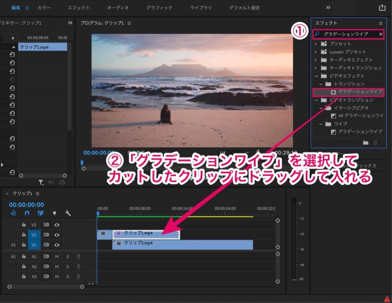Select グラデーションワイプ under ビデオエフェクト
The width and height of the screenshot is (392, 303).
pyautogui.click(x=348, y=92)
